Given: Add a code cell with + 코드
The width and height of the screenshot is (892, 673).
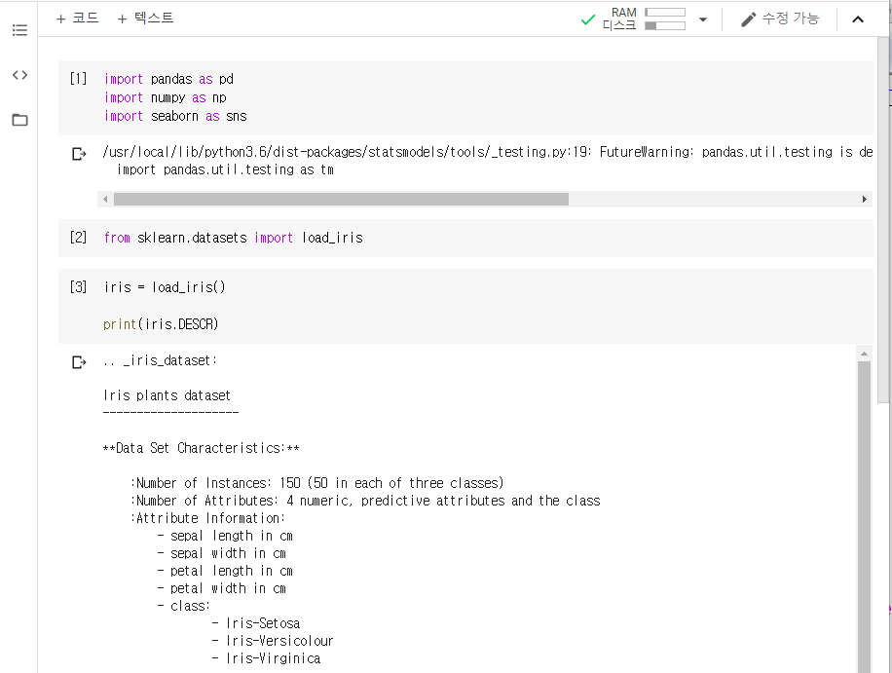Looking at the screenshot, I should (78, 19).
